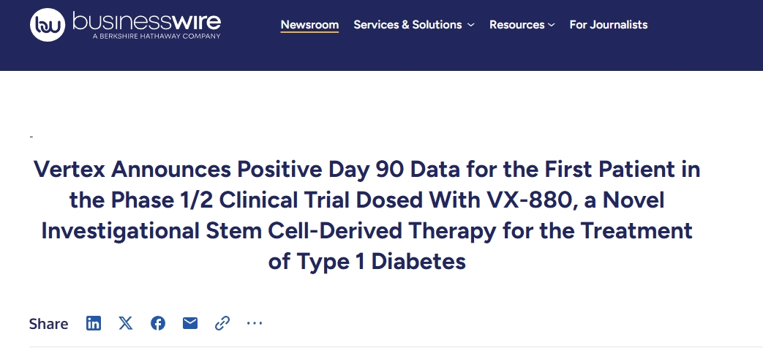Image resolution: width=763 pixels, height=348 pixels.
Task: Share this press release on Facebook
Action: [x=158, y=323]
